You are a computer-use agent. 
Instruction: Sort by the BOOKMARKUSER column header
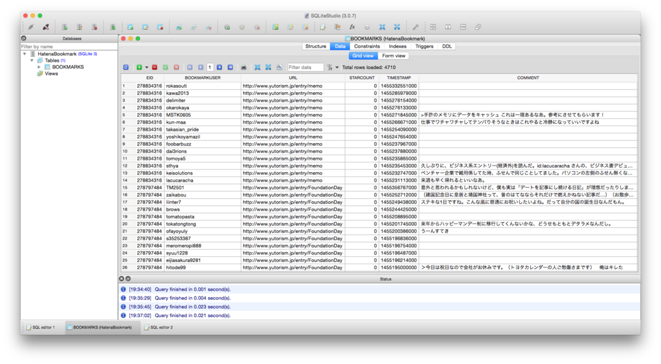click(202, 78)
